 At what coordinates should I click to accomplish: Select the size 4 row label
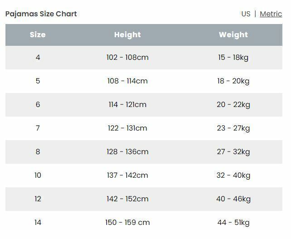point(38,58)
